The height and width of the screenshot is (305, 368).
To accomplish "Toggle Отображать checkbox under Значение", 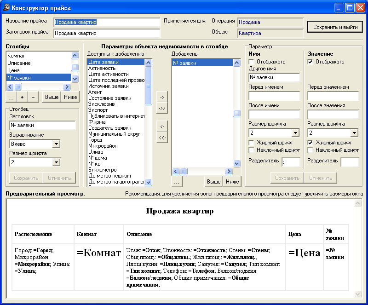I will [x=310, y=62].
